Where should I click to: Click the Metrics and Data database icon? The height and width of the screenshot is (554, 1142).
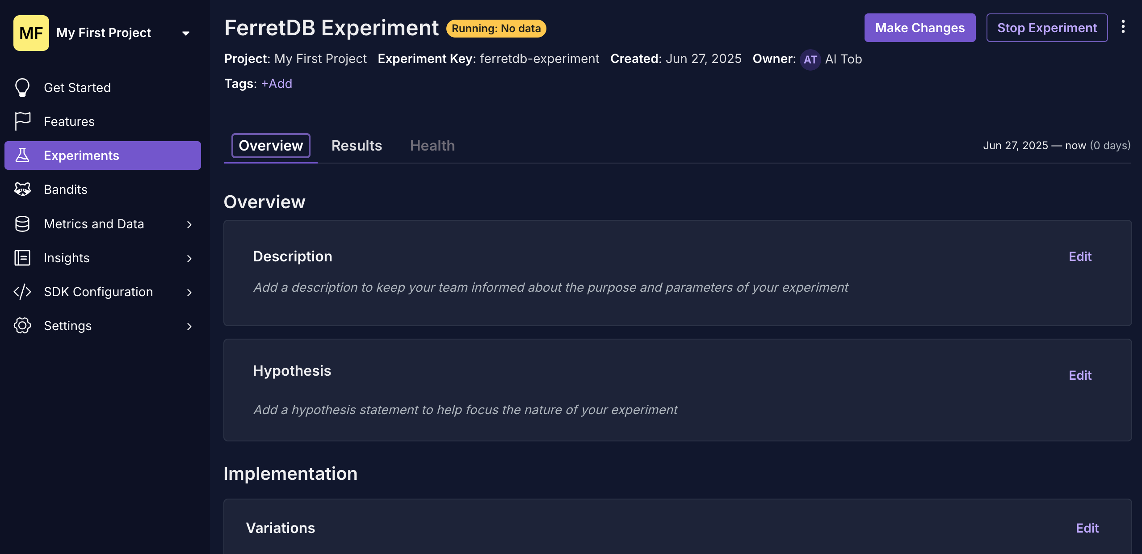(x=22, y=224)
